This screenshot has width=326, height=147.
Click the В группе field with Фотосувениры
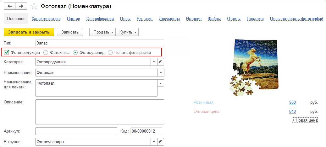click(93, 142)
